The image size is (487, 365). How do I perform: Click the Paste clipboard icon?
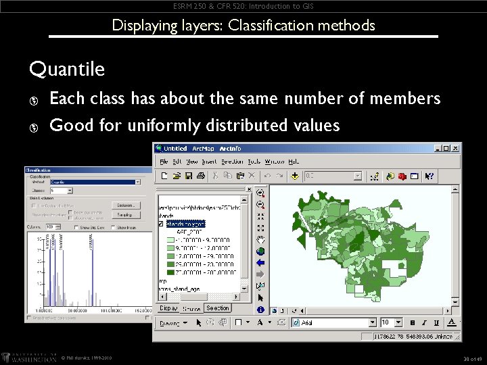tap(240, 176)
